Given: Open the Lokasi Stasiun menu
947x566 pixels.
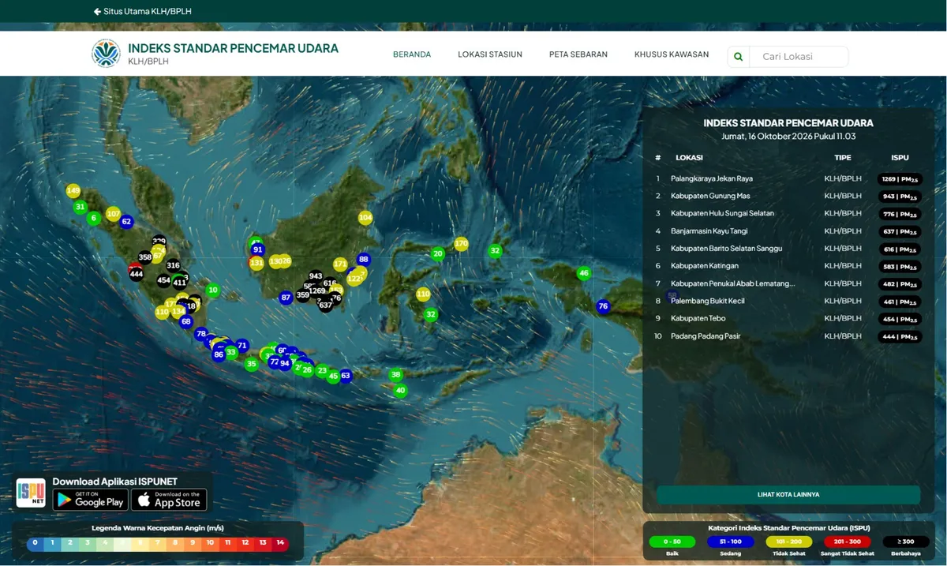Looking at the screenshot, I should coord(490,54).
